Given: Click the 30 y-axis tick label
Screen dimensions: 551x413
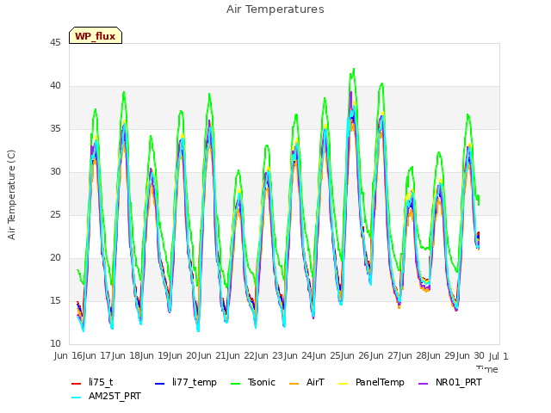Looking at the screenshot, I should pos(55,172).
